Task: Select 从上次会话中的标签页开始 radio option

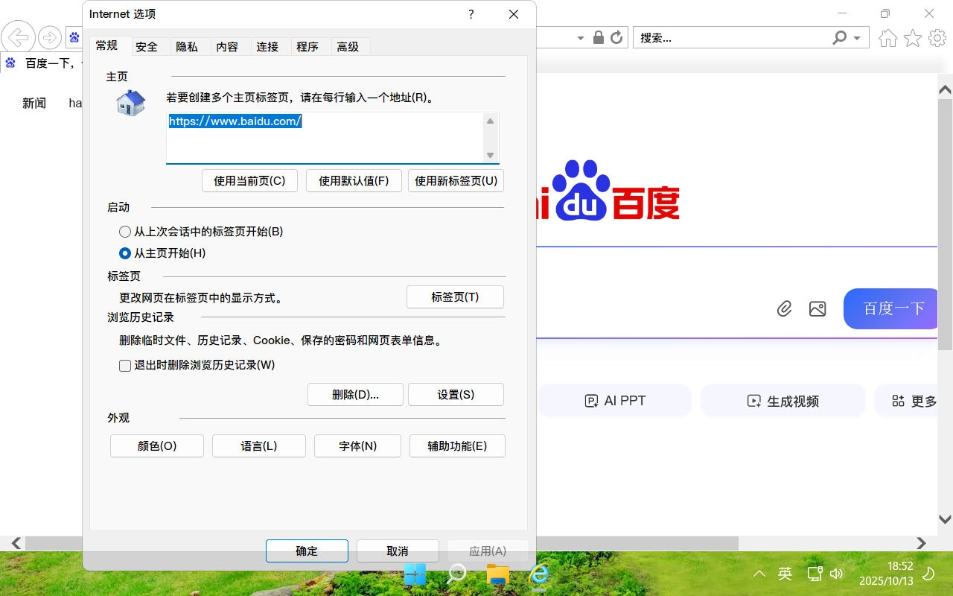Action: tap(125, 232)
